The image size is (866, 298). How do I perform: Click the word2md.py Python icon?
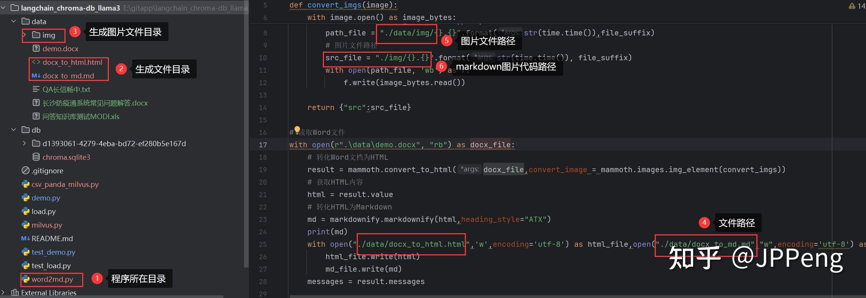(x=26, y=279)
